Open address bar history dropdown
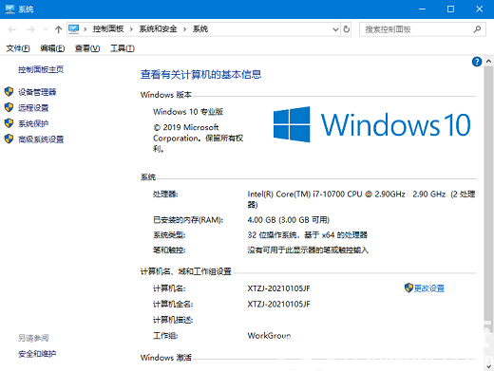The image size is (494, 371). tap(335, 29)
